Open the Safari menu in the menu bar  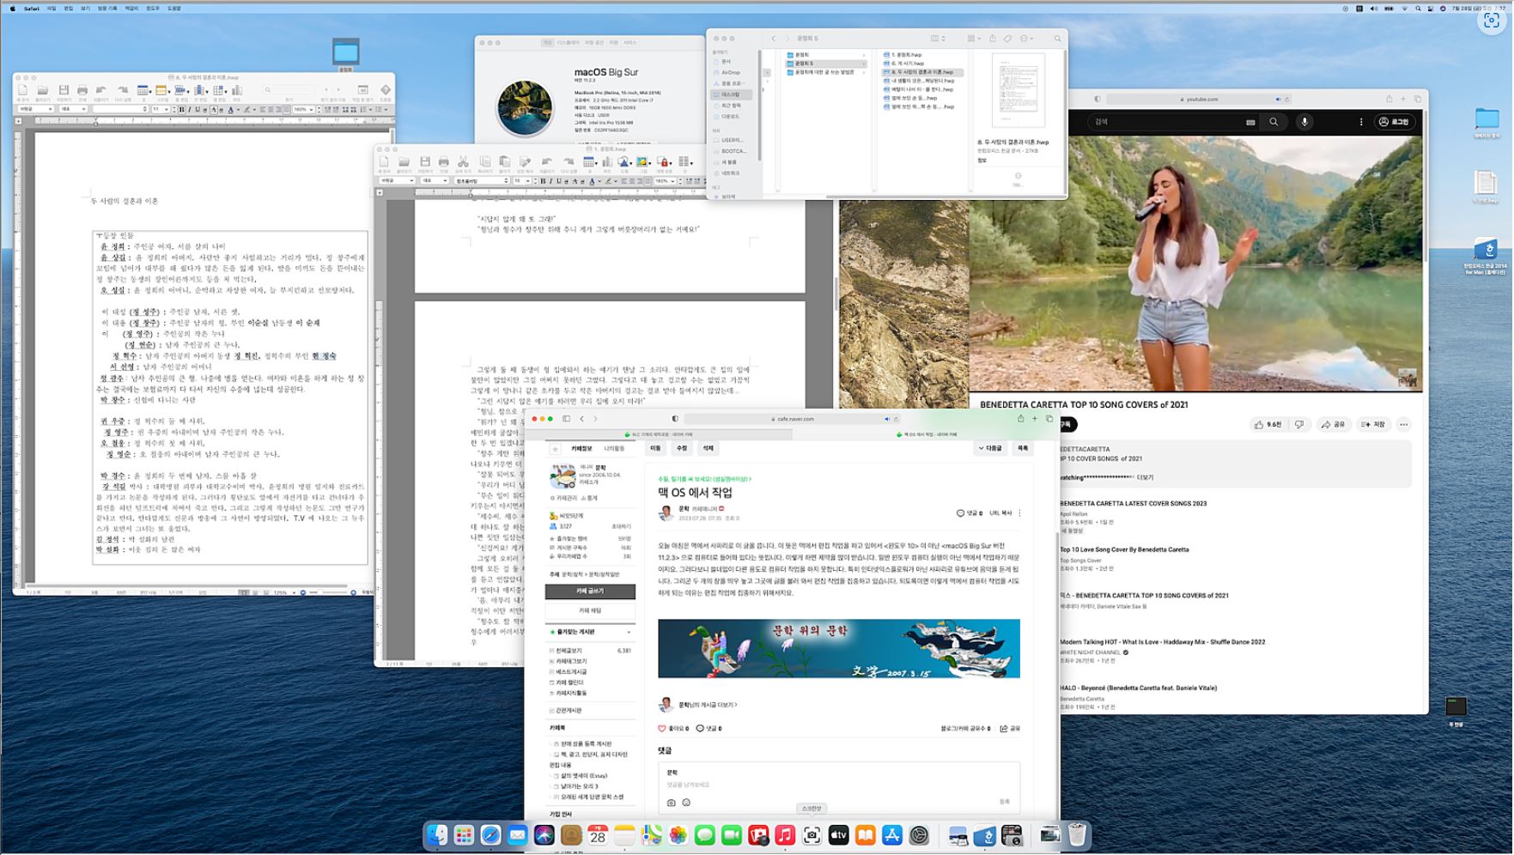pyautogui.click(x=32, y=8)
